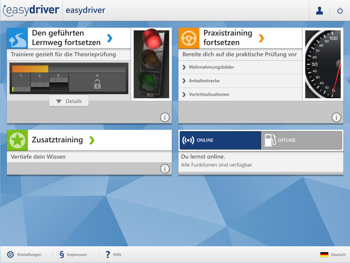350x263 pixels.
Task: Click the 'Du lernst online.' status text
Action: coord(203,156)
